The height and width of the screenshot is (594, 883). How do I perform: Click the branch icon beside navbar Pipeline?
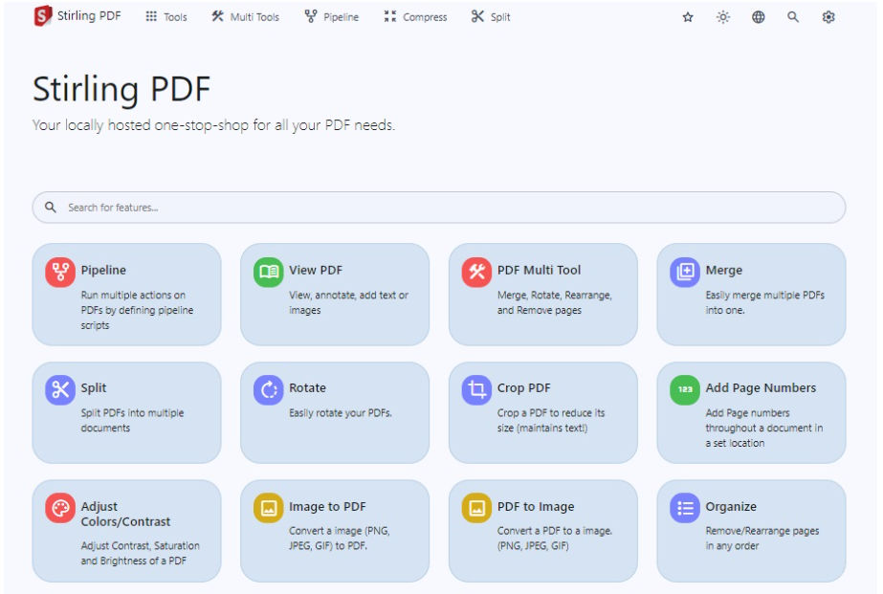click(311, 16)
